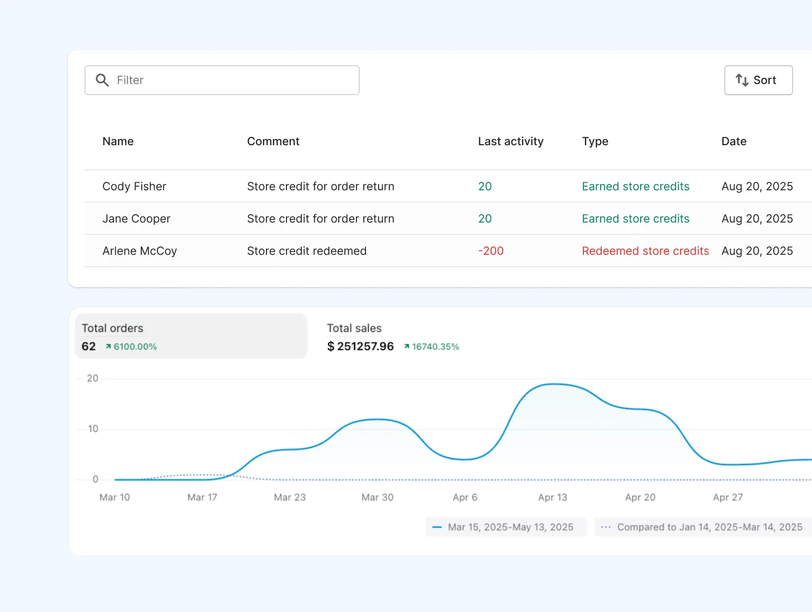This screenshot has height=612, width=812.
Task: Click the y-axis label 10
Action: (93, 429)
